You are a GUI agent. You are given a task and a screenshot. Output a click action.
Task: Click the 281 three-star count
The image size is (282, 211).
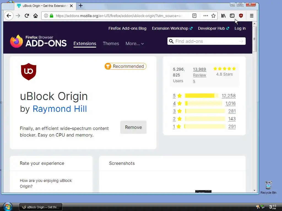coord(232,111)
